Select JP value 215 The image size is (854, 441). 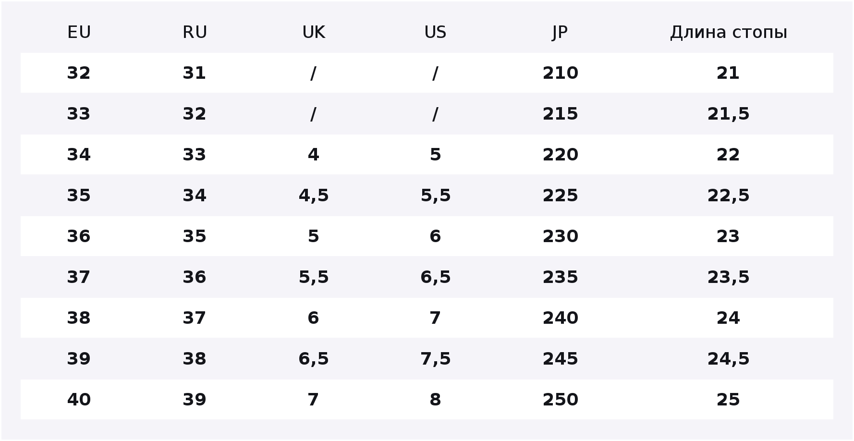click(560, 114)
